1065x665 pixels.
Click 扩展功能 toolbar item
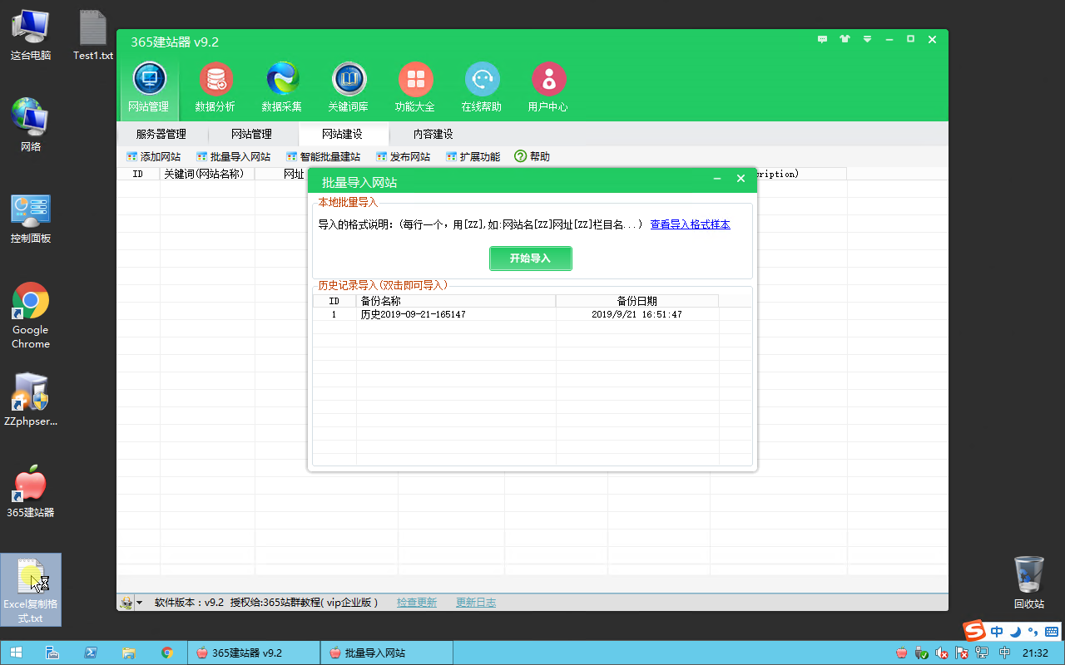(x=473, y=156)
